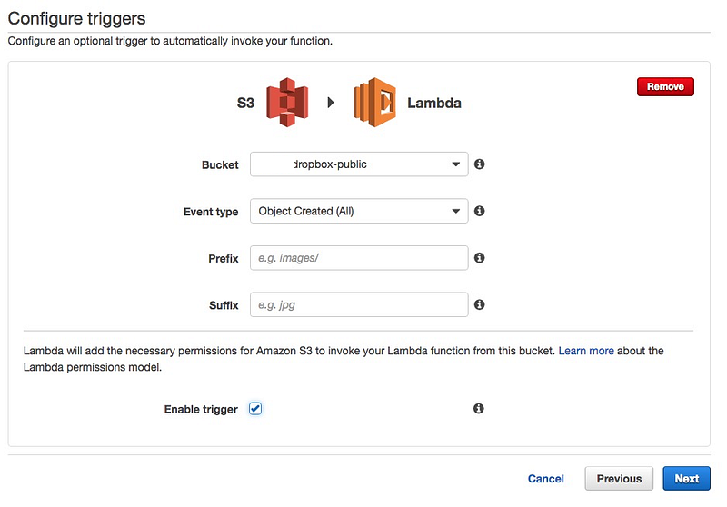Click the Event type label

tap(211, 212)
